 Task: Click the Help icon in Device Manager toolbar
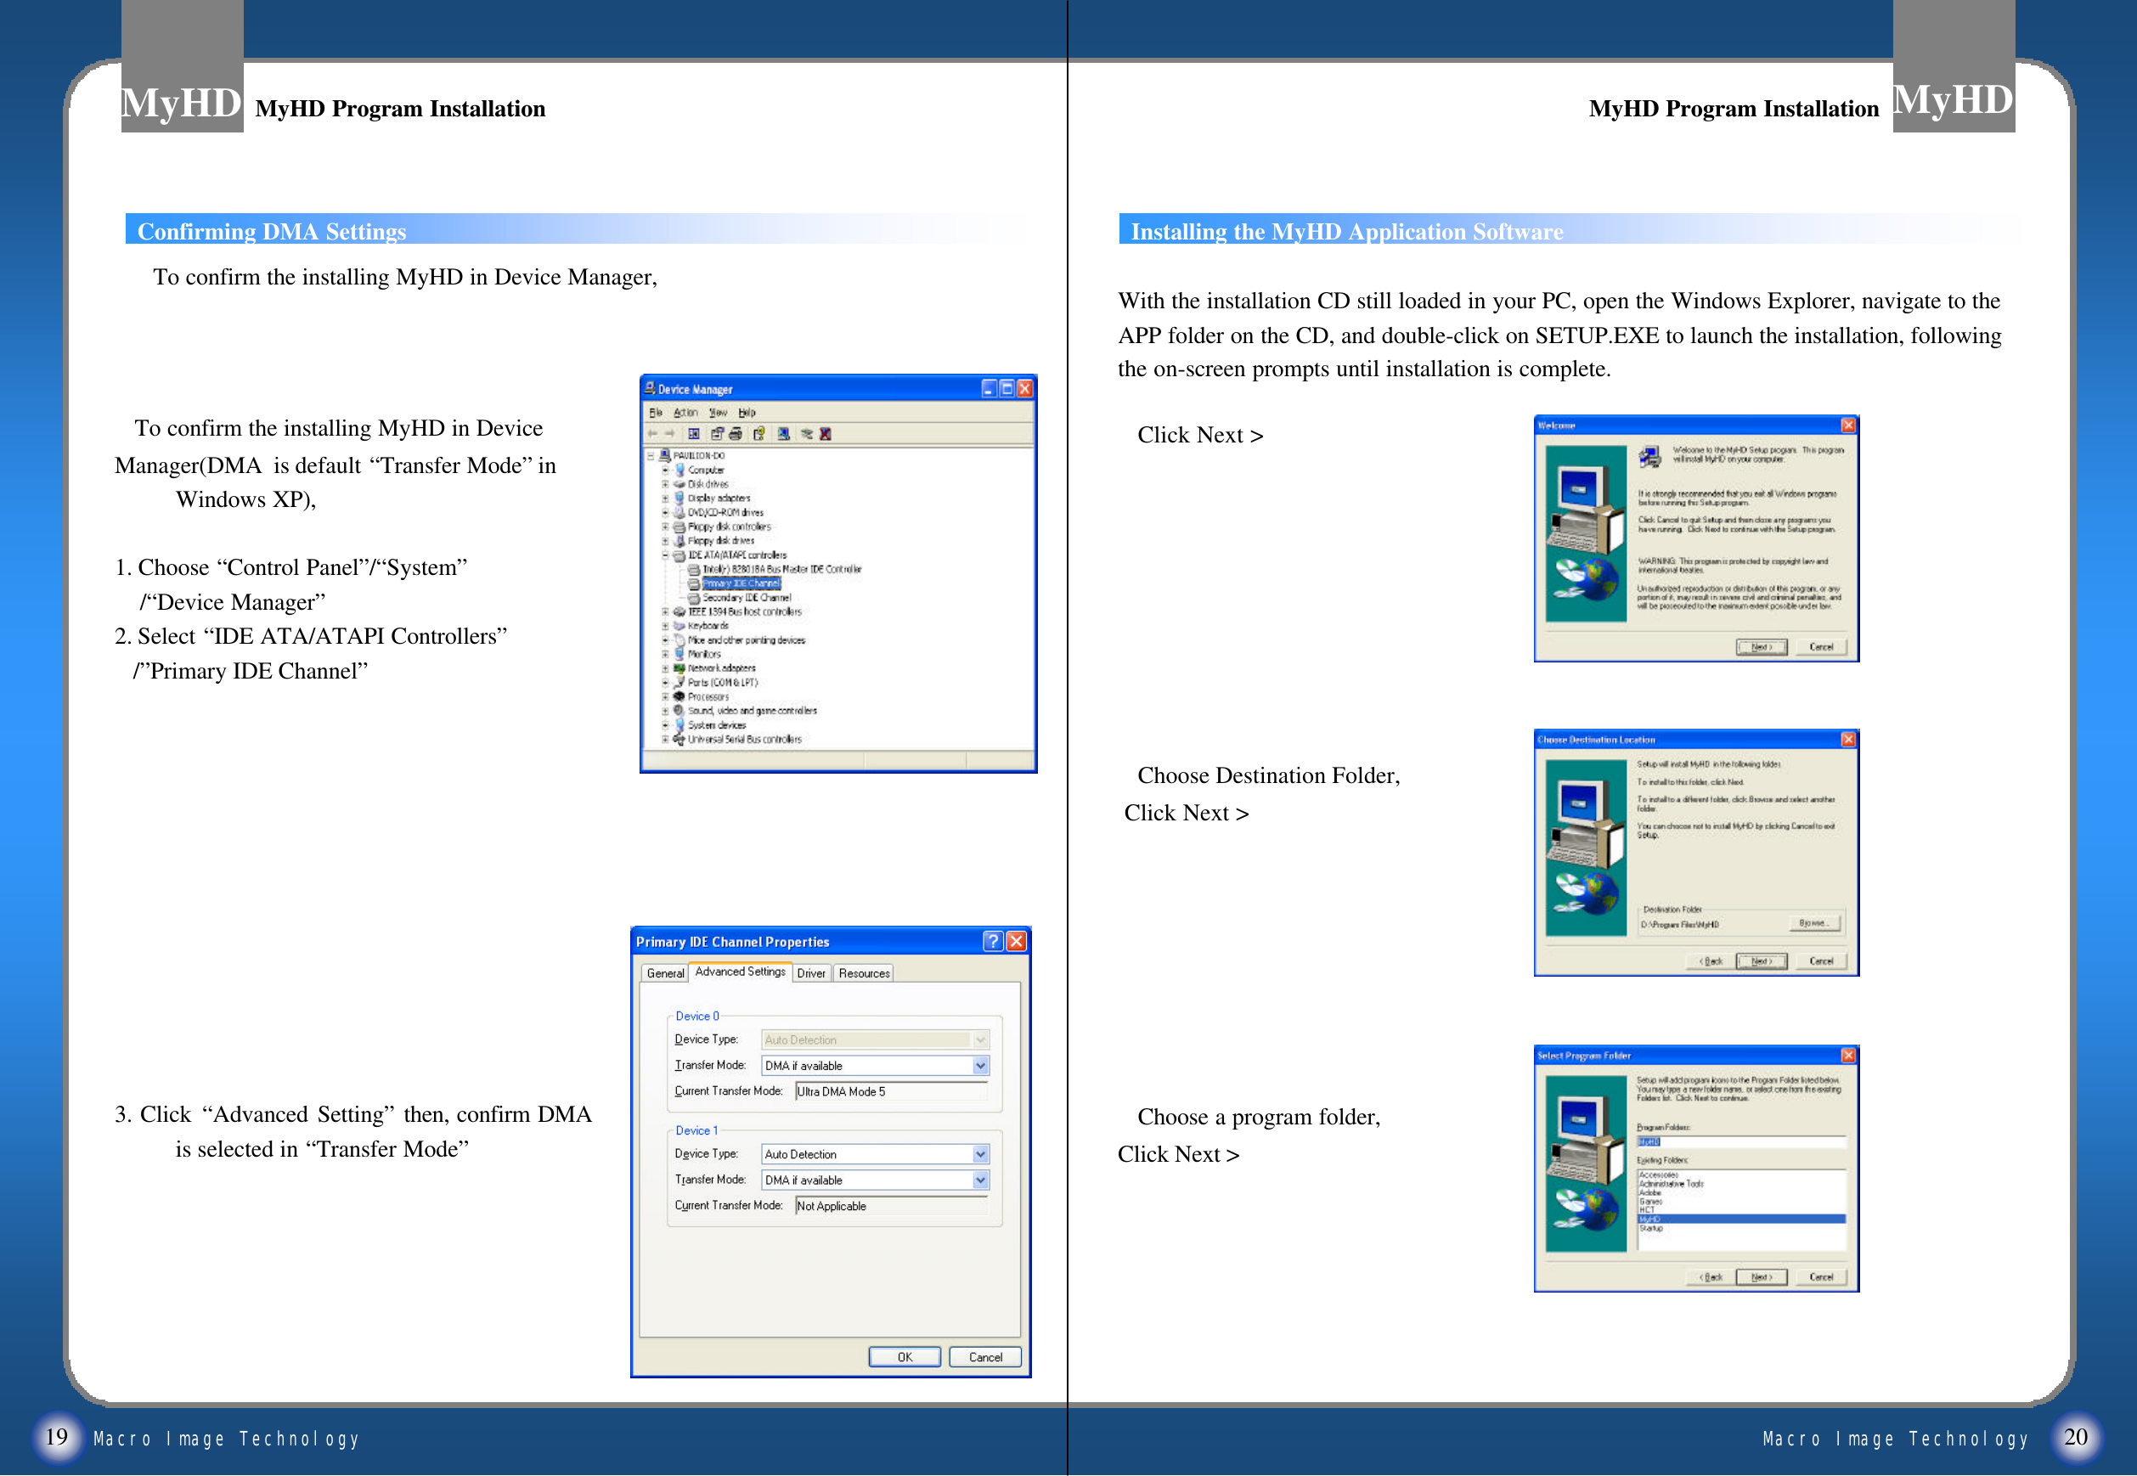tap(759, 434)
